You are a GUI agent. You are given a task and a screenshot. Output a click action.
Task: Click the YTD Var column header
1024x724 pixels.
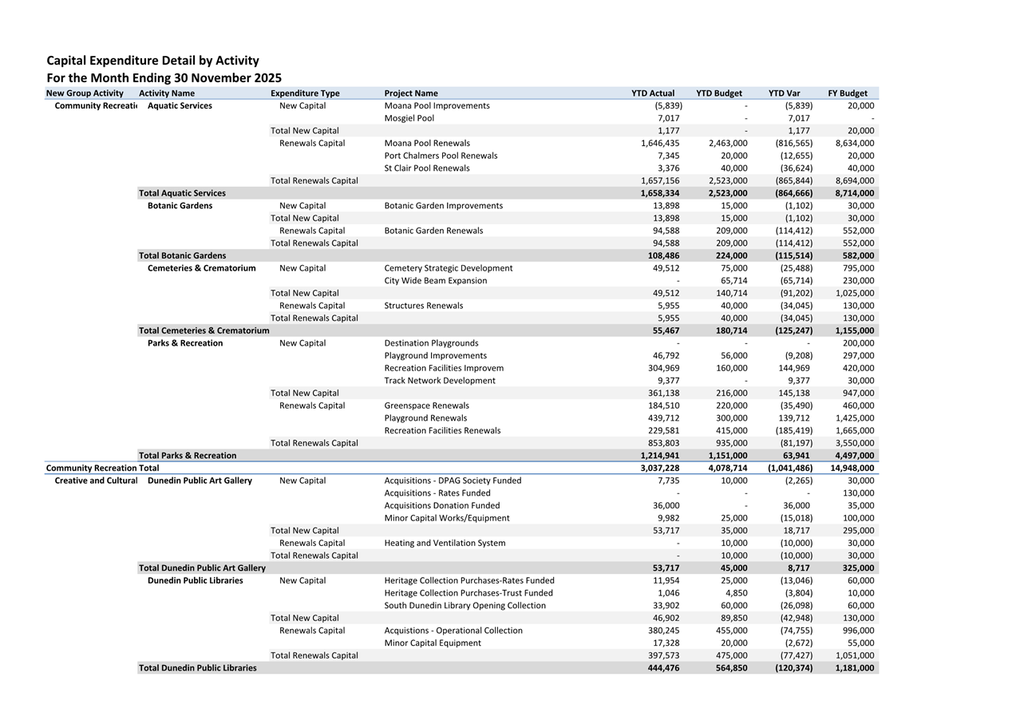pyautogui.click(x=784, y=93)
